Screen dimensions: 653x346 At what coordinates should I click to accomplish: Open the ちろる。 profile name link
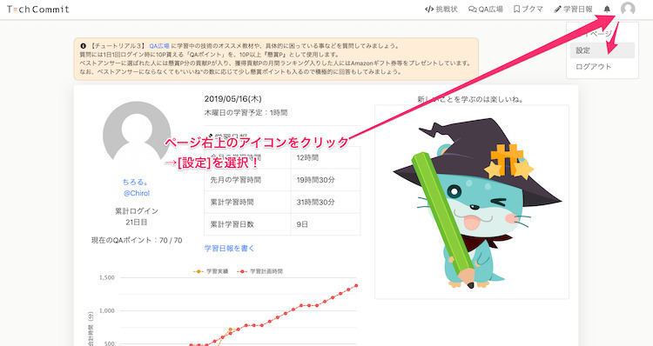pos(136,183)
